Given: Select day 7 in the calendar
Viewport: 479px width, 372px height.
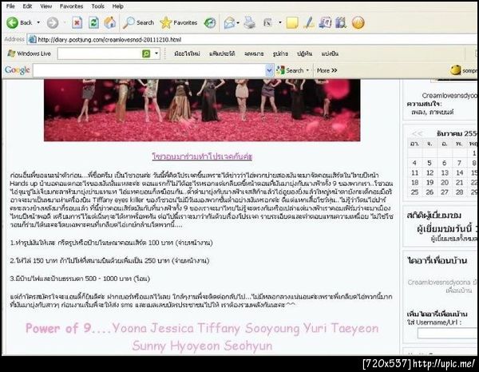Looking at the screenshot, I should click(x=459, y=163).
